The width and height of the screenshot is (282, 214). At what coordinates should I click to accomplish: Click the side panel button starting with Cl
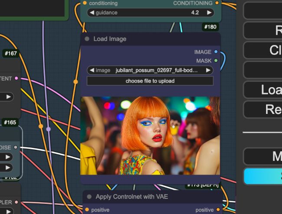tap(262, 50)
